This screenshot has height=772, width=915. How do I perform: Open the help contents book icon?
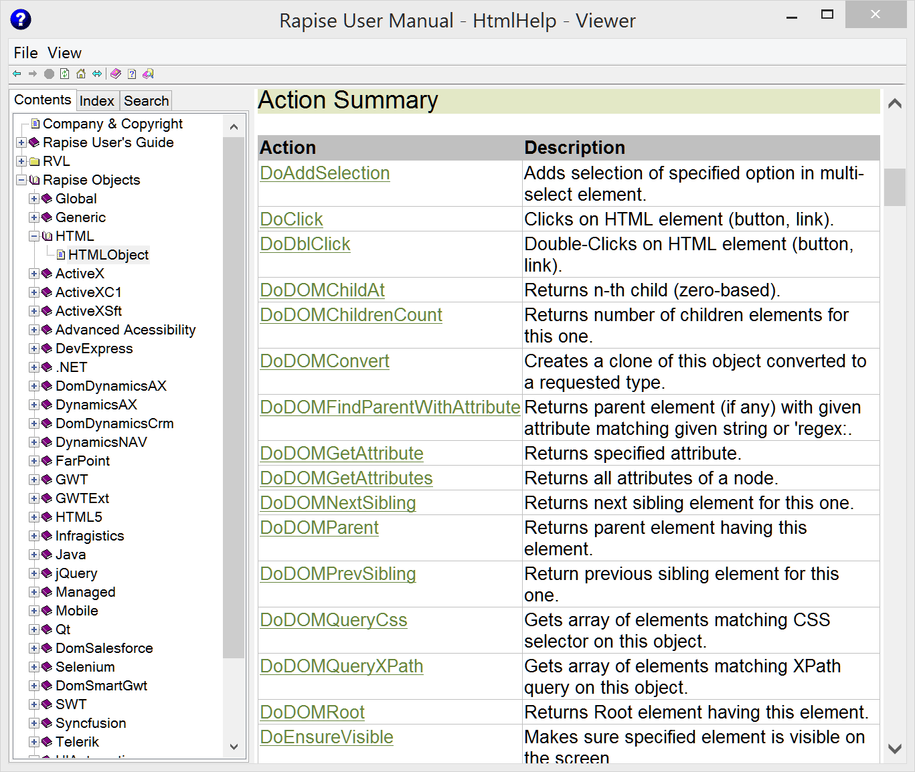pyautogui.click(x=116, y=74)
